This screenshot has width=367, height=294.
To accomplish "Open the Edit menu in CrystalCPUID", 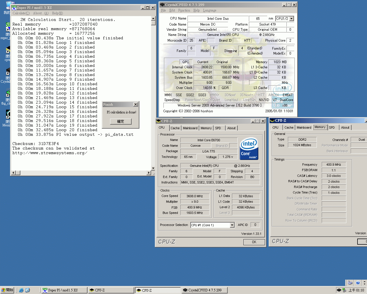I will pos(172,10).
